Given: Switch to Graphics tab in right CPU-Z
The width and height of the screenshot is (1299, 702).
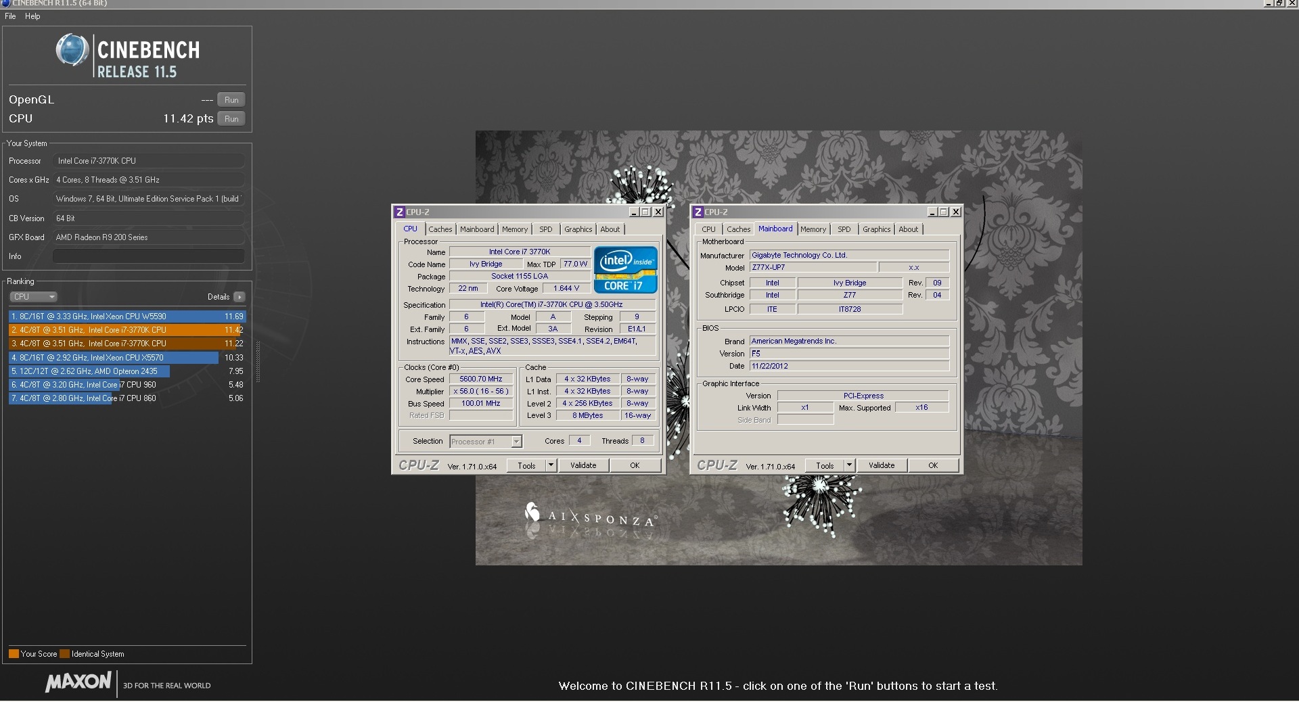Looking at the screenshot, I should (877, 229).
